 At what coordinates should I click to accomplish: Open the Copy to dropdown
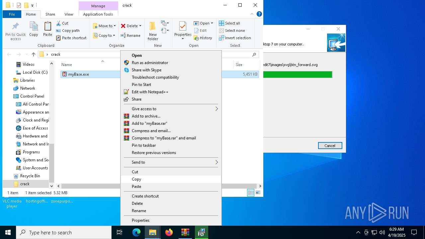pyautogui.click(x=104, y=36)
